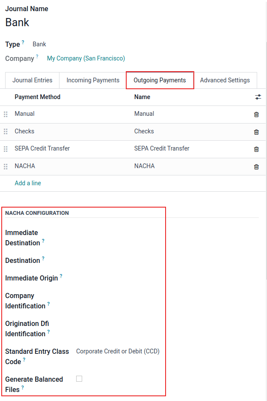The height and width of the screenshot is (401, 267).
Task: Open the Advanced Settings tab
Action: (225, 80)
